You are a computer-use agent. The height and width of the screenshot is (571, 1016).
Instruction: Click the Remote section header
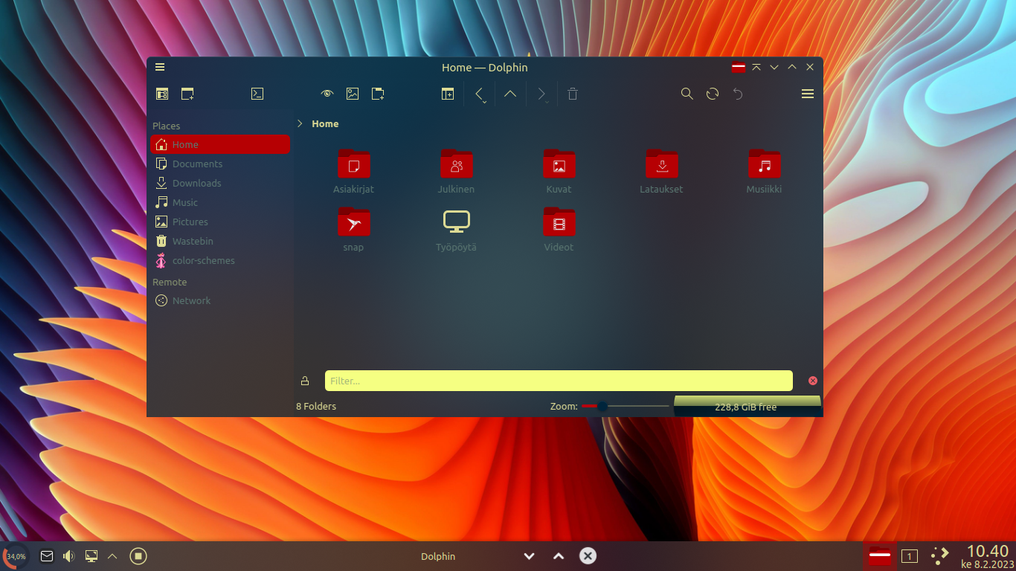170,282
